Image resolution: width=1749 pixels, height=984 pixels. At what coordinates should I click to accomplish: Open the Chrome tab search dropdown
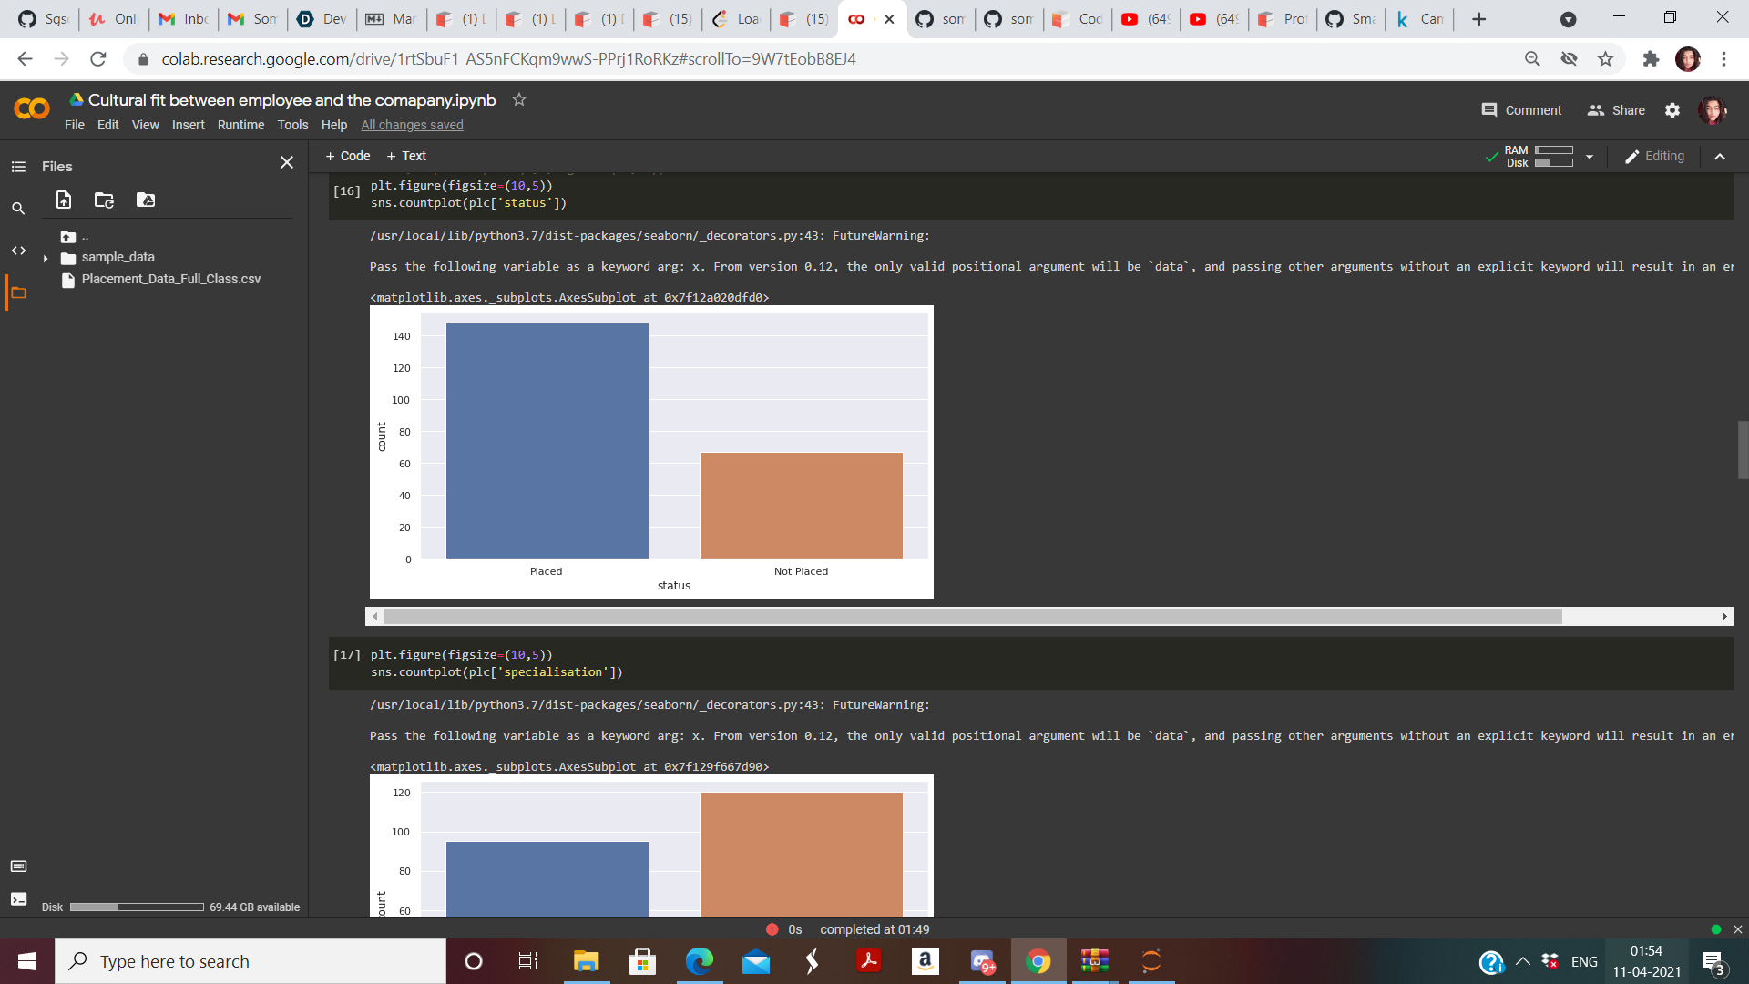(1568, 19)
